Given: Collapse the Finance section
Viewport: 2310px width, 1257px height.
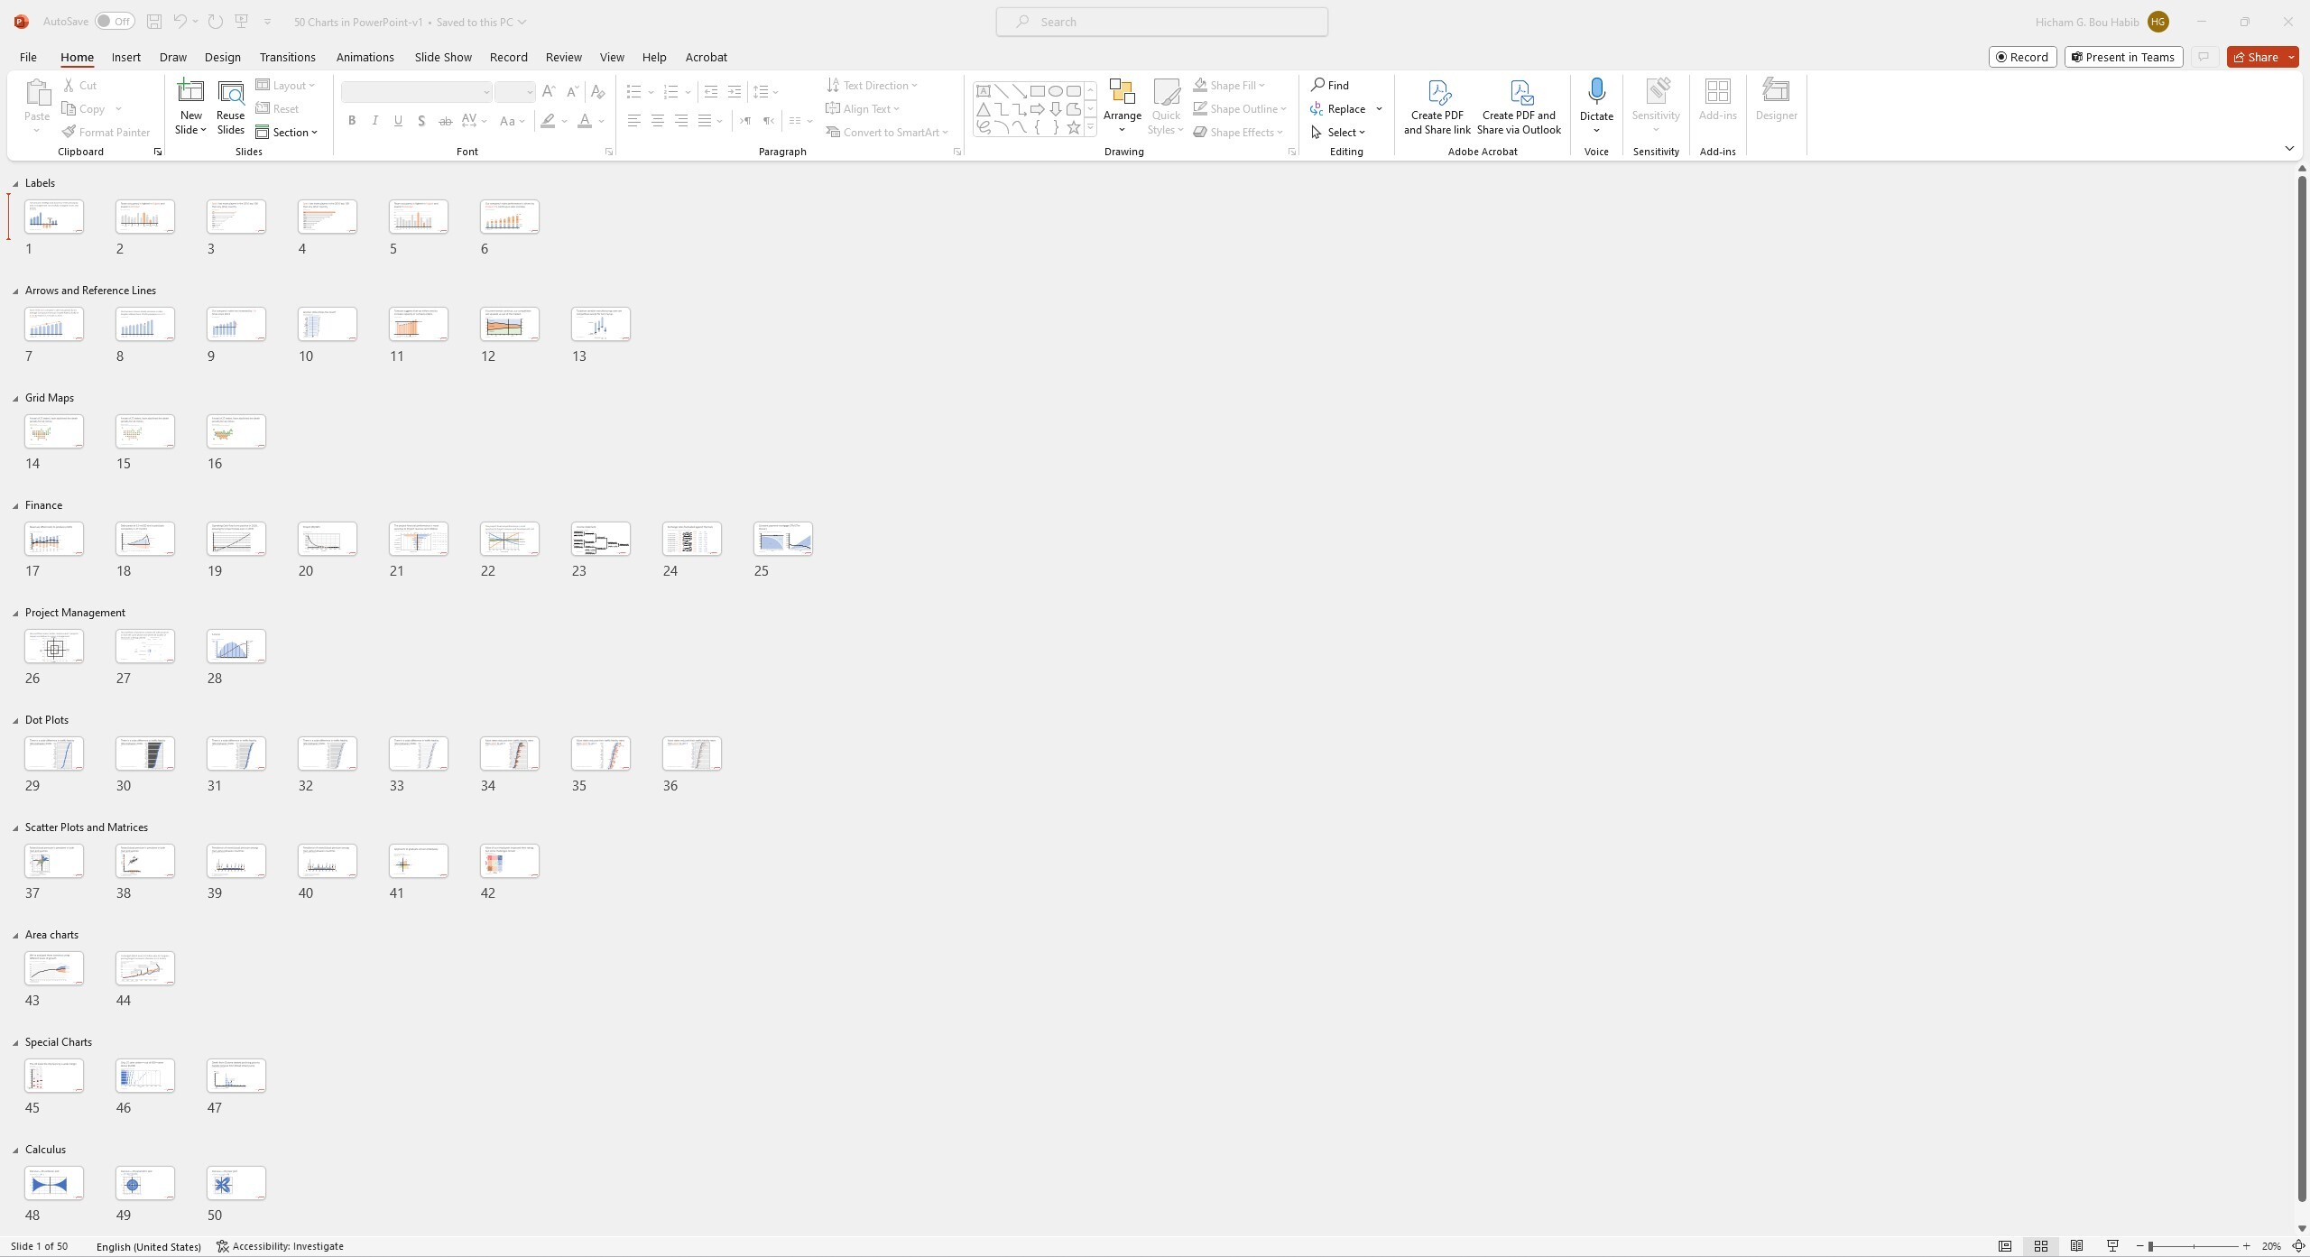Looking at the screenshot, I should pos(15,506).
